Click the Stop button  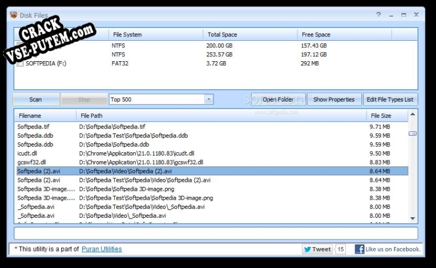[84, 99]
